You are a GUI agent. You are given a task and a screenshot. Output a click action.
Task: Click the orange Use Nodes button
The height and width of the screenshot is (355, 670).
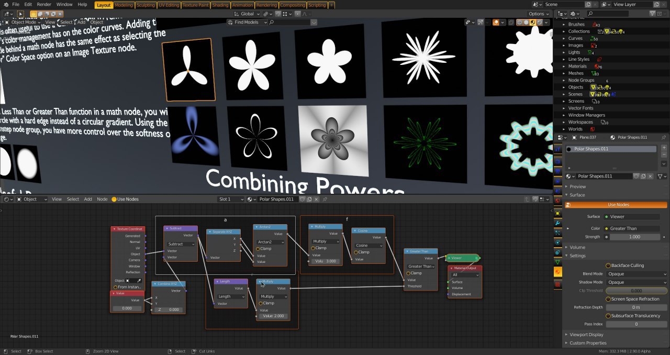[618, 205]
